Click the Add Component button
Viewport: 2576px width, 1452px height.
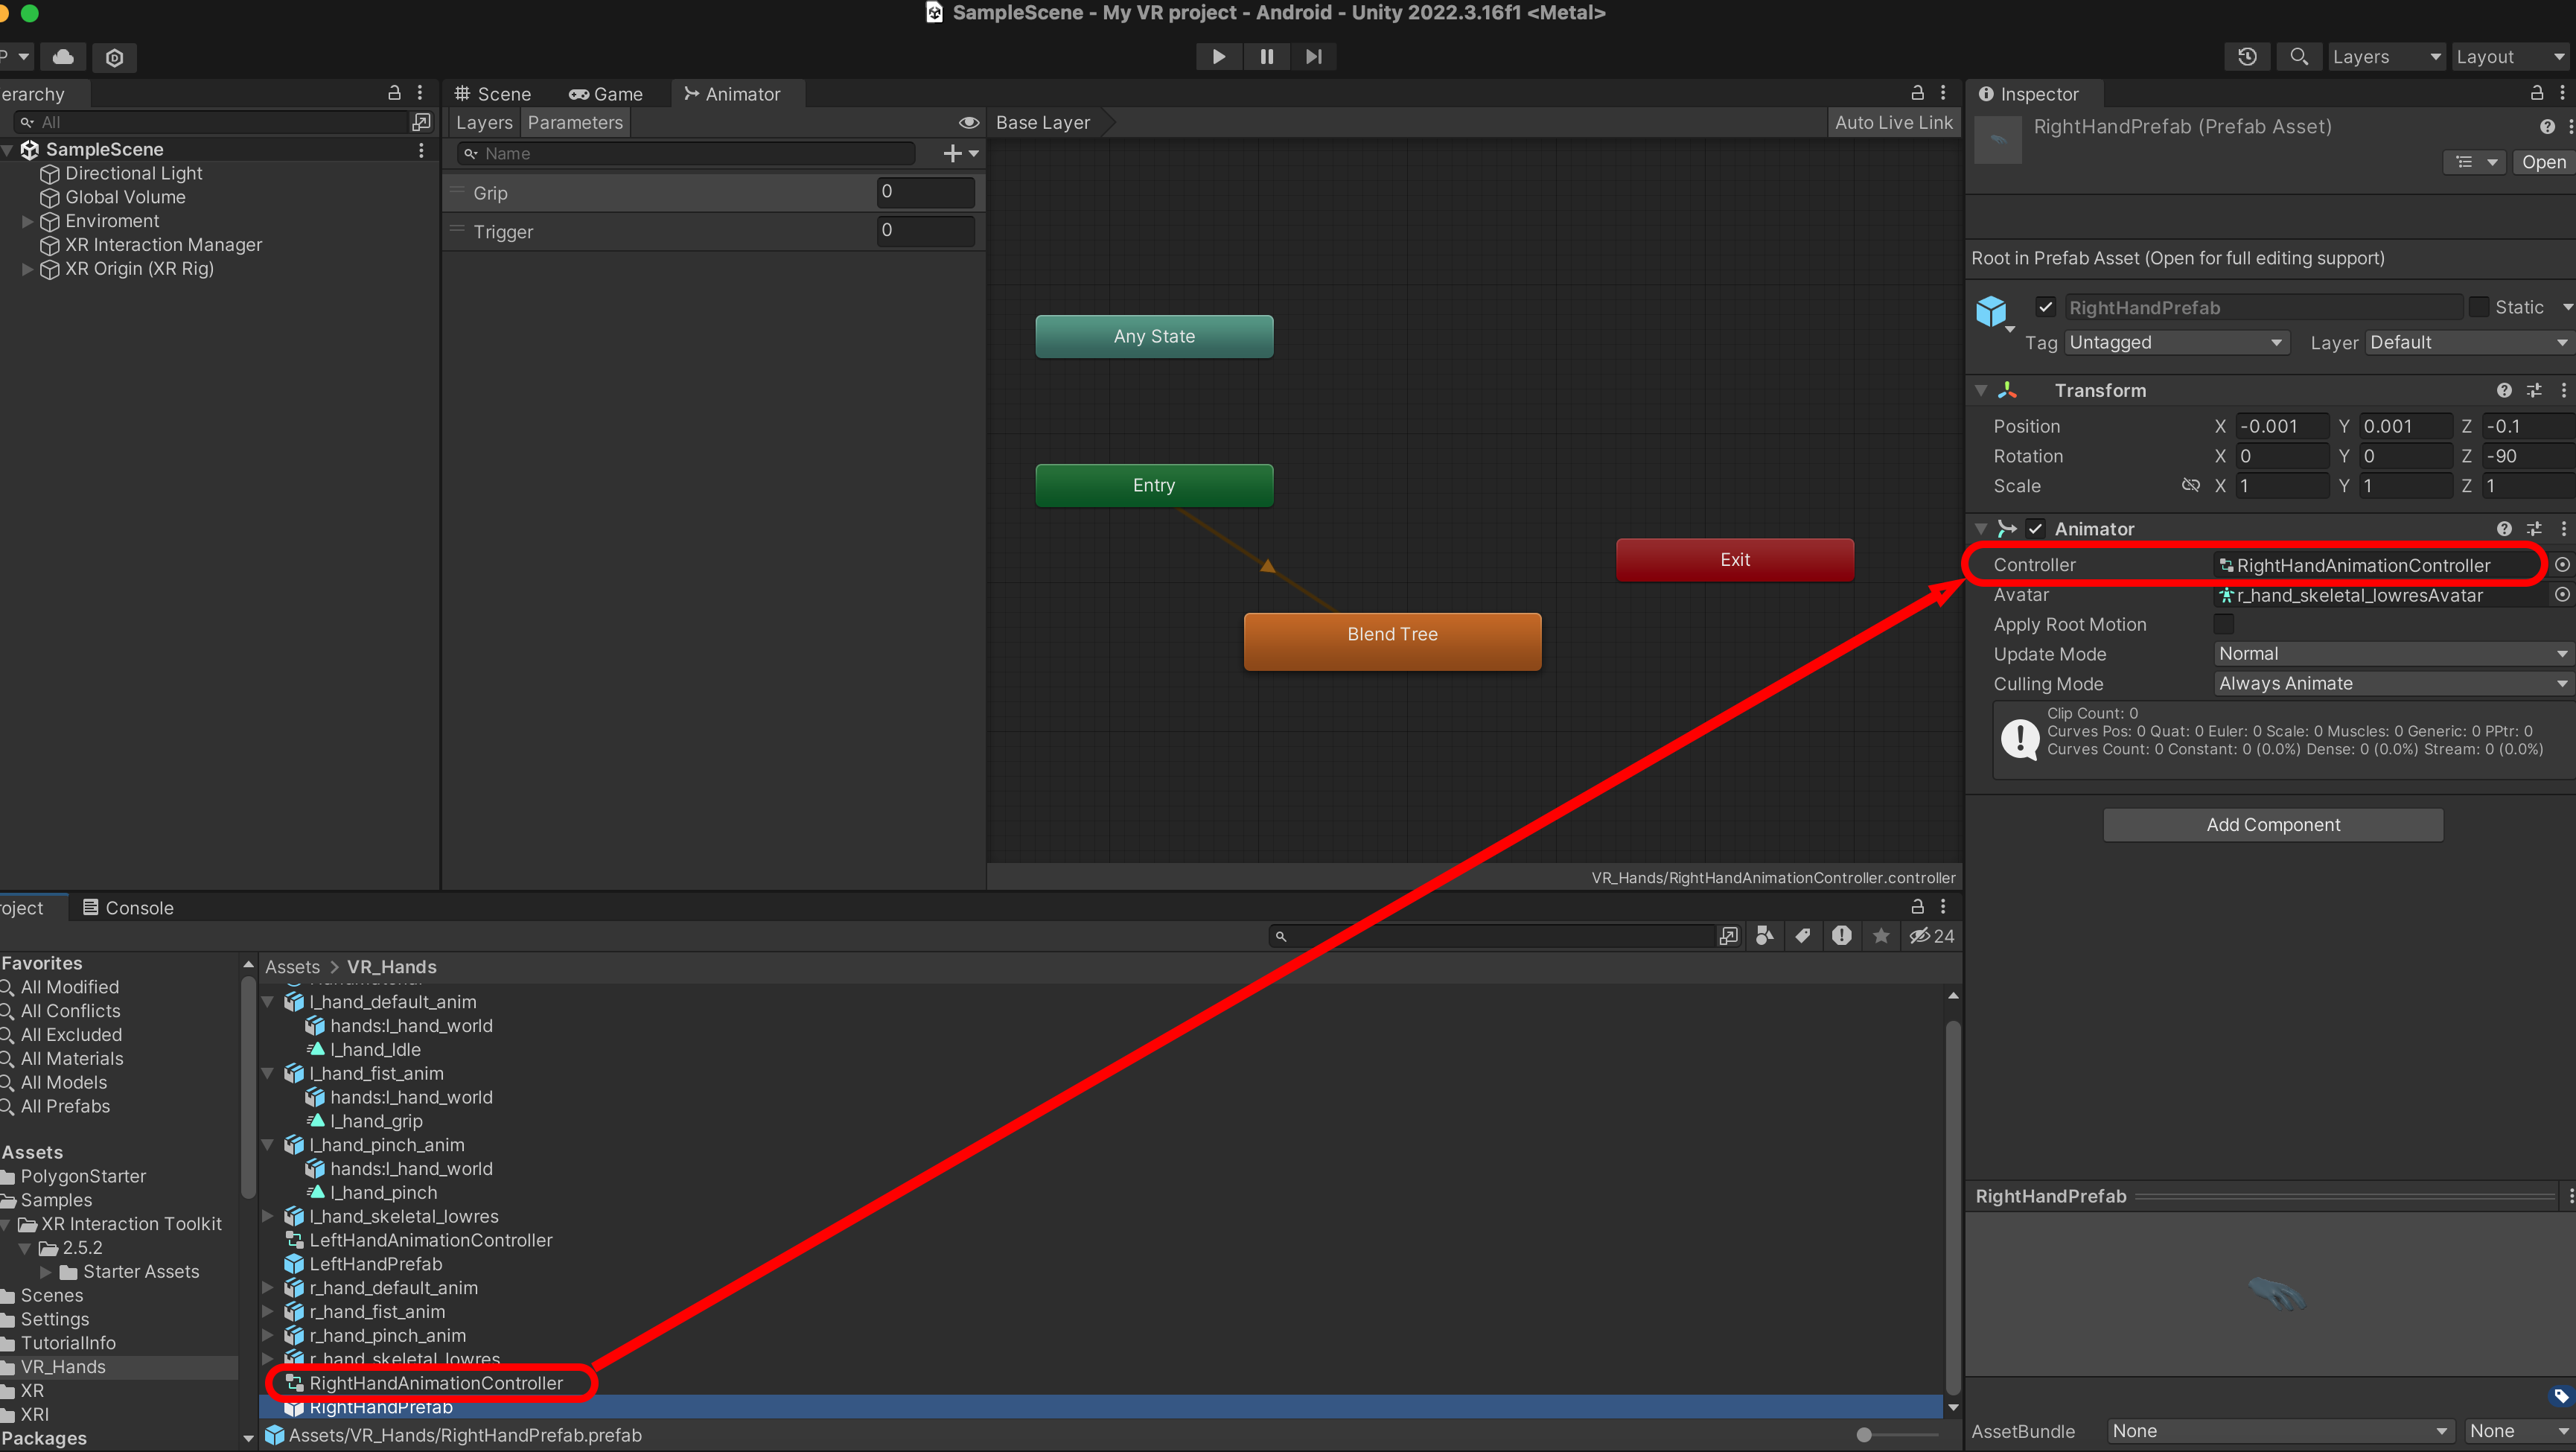[2272, 825]
